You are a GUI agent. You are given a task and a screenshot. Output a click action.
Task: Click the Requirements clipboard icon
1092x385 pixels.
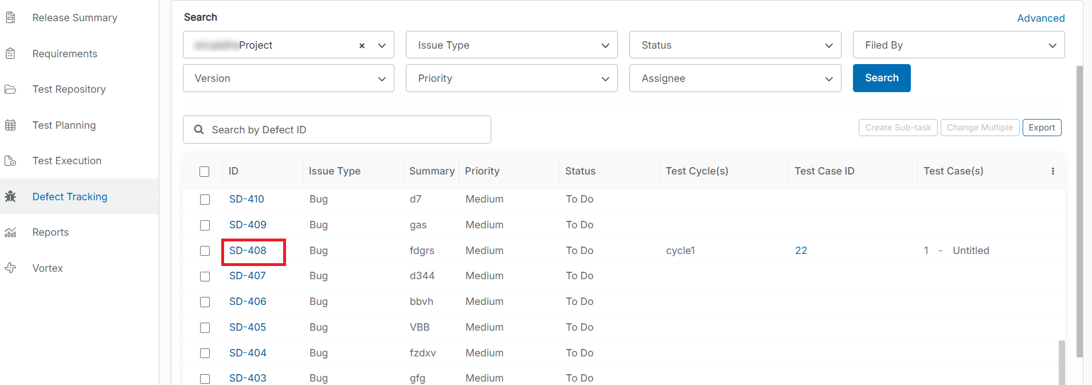coord(10,54)
